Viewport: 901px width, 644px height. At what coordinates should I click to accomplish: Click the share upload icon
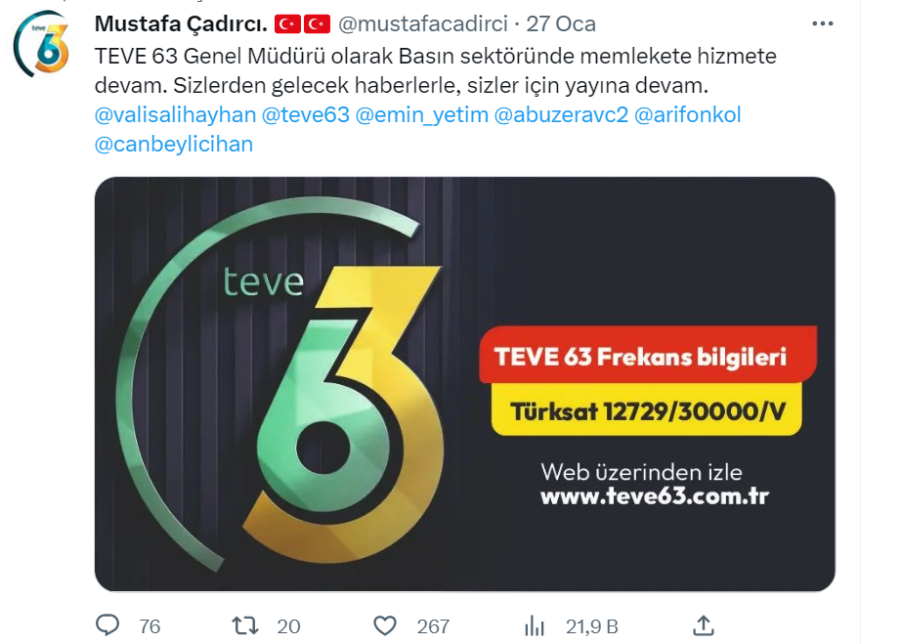point(704,625)
